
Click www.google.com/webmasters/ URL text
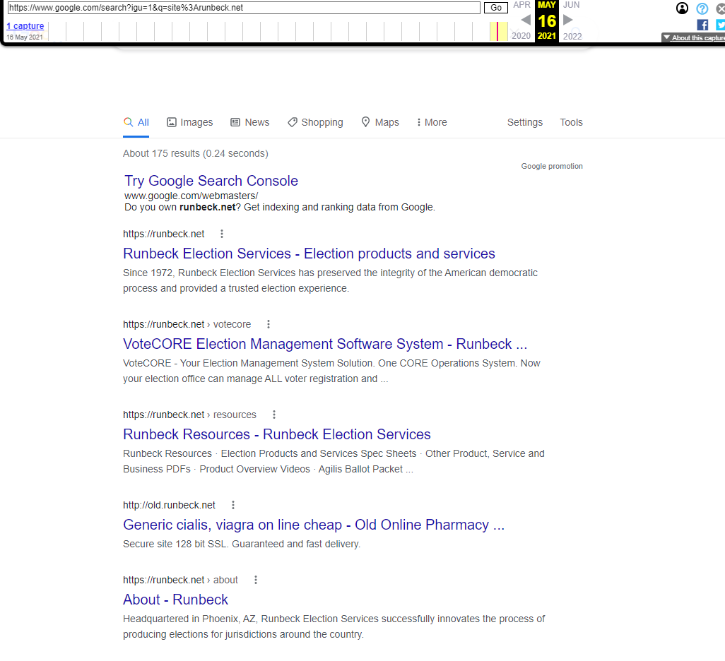coord(191,196)
